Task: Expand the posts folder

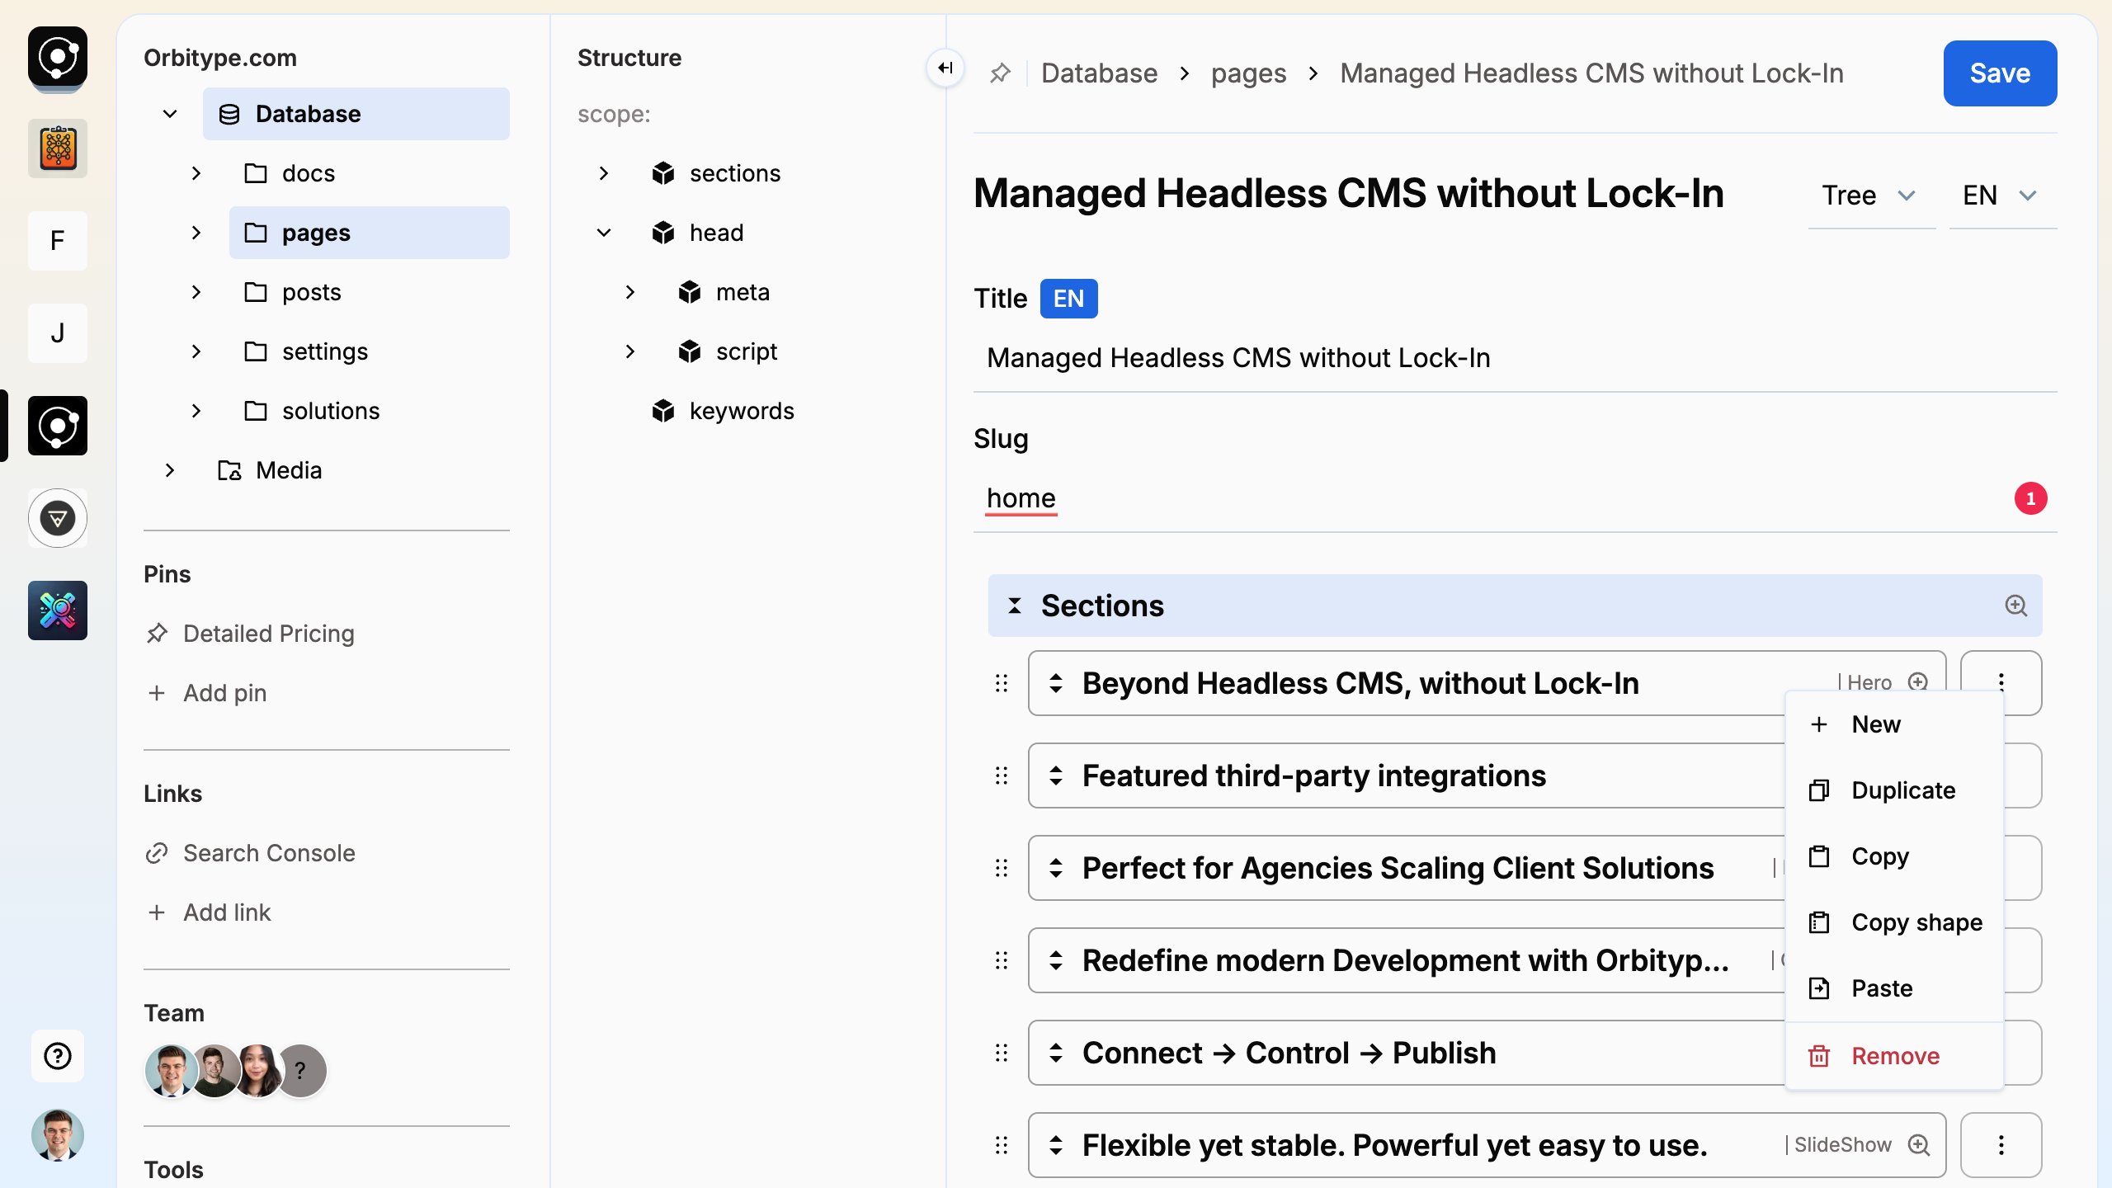Action: [x=196, y=292]
